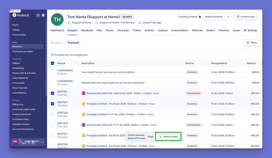Image resolution: width=272 pixels, height=158 pixels.
Task: Open the Support at Home funding dropdown arrow
Action: (x=228, y=17)
